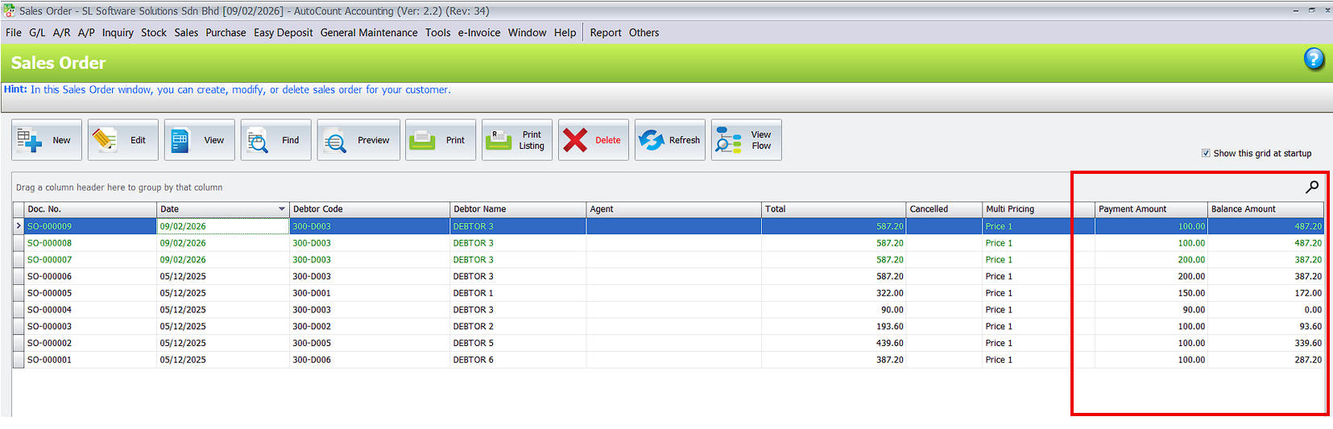Click the Edit pencil icon
The height and width of the screenshot is (429, 1333).
tap(105, 140)
